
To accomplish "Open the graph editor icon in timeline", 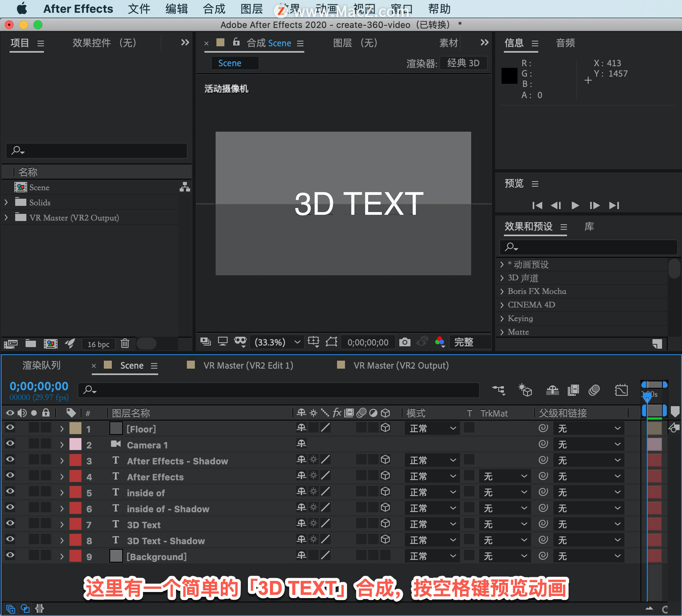I will 621,390.
